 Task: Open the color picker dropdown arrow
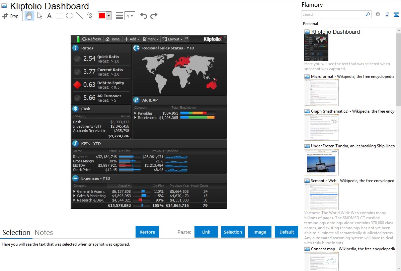(x=109, y=16)
